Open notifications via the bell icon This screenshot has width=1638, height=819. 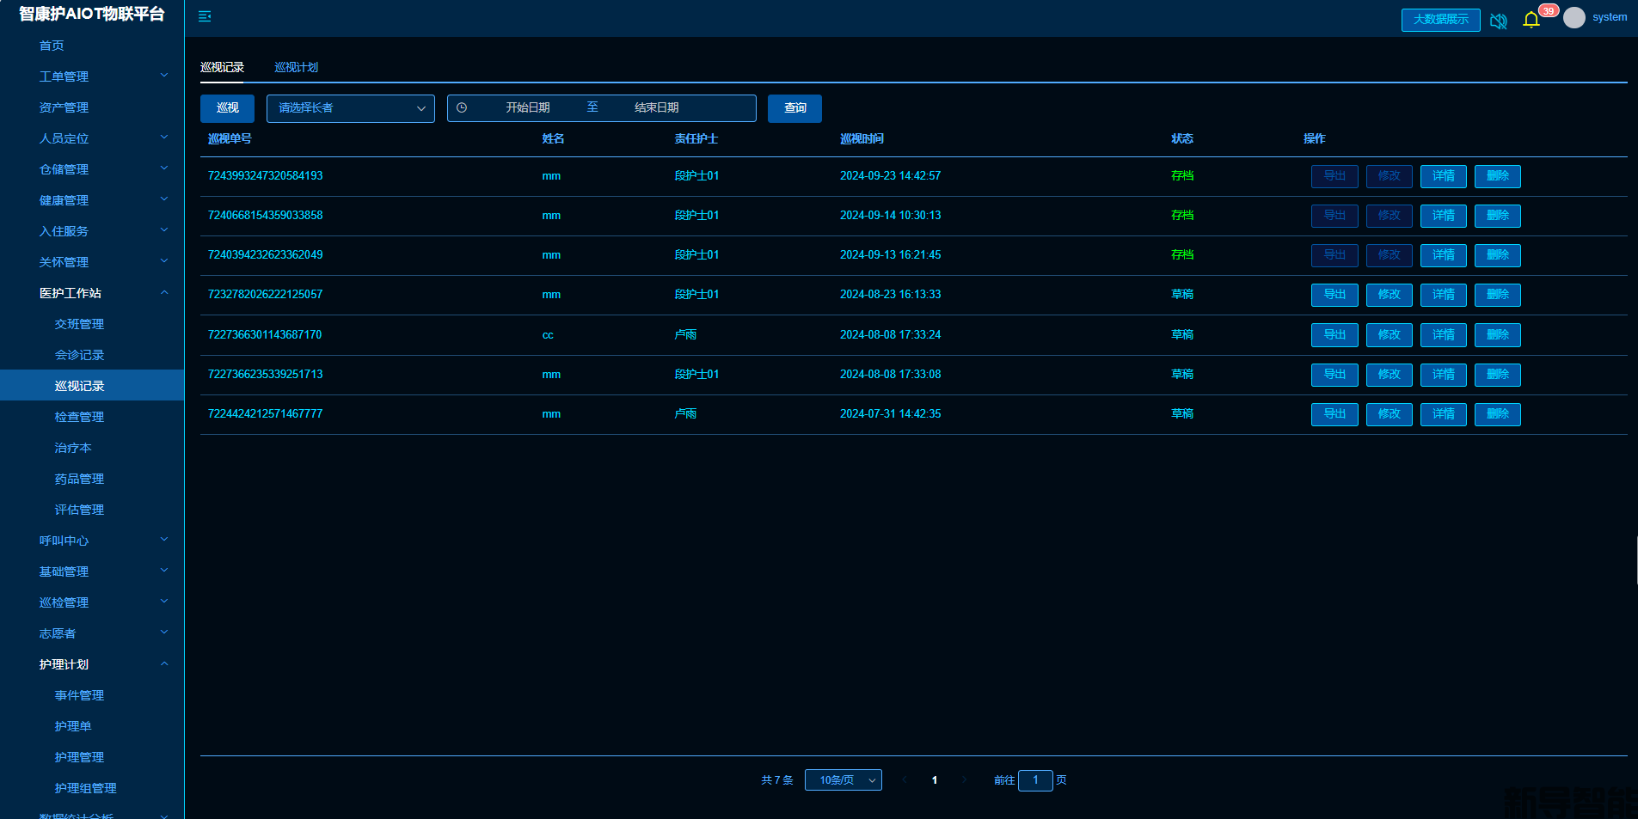(1531, 20)
